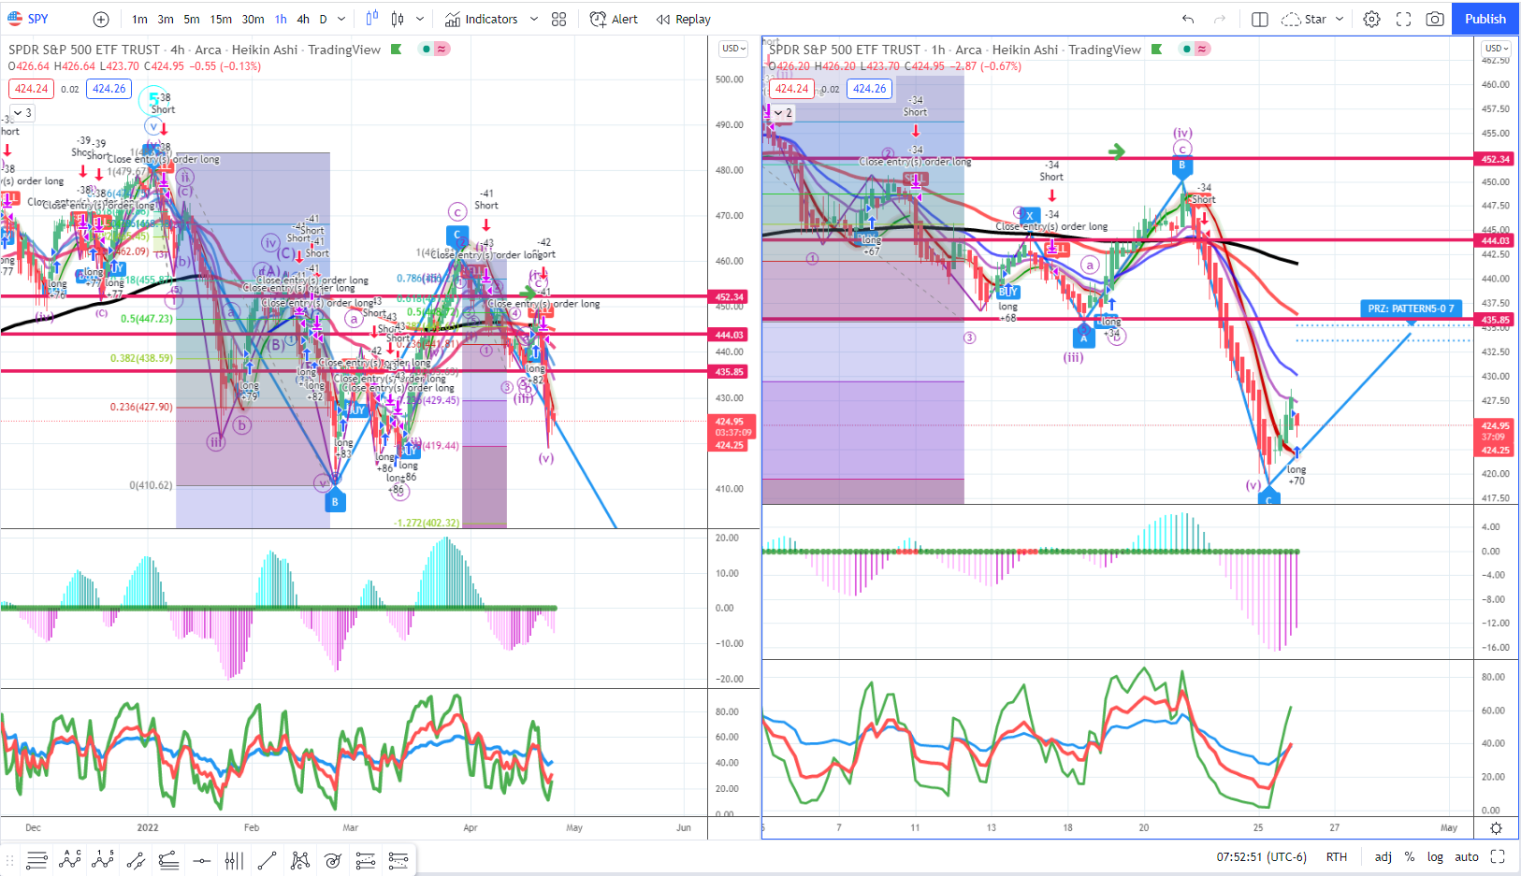Expand the timeframe list dropdown arrow
The image size is (1521, 876).
click(341, 19)
